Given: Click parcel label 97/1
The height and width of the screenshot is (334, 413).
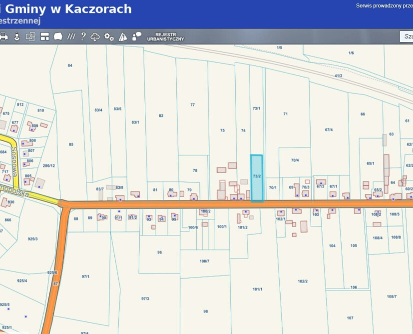Looking at the screenshot, I should pyautogui.click(x=85, y=276).
